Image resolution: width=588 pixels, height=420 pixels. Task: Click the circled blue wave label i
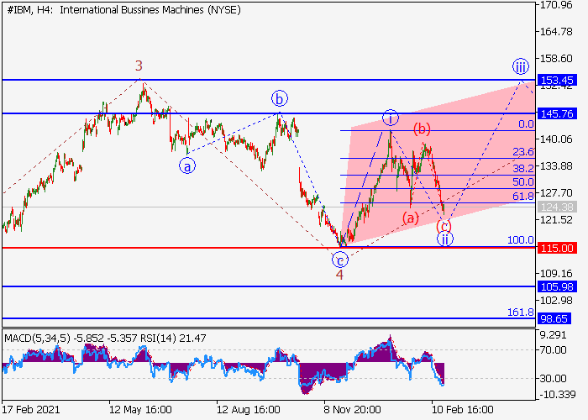pos(391,118)
